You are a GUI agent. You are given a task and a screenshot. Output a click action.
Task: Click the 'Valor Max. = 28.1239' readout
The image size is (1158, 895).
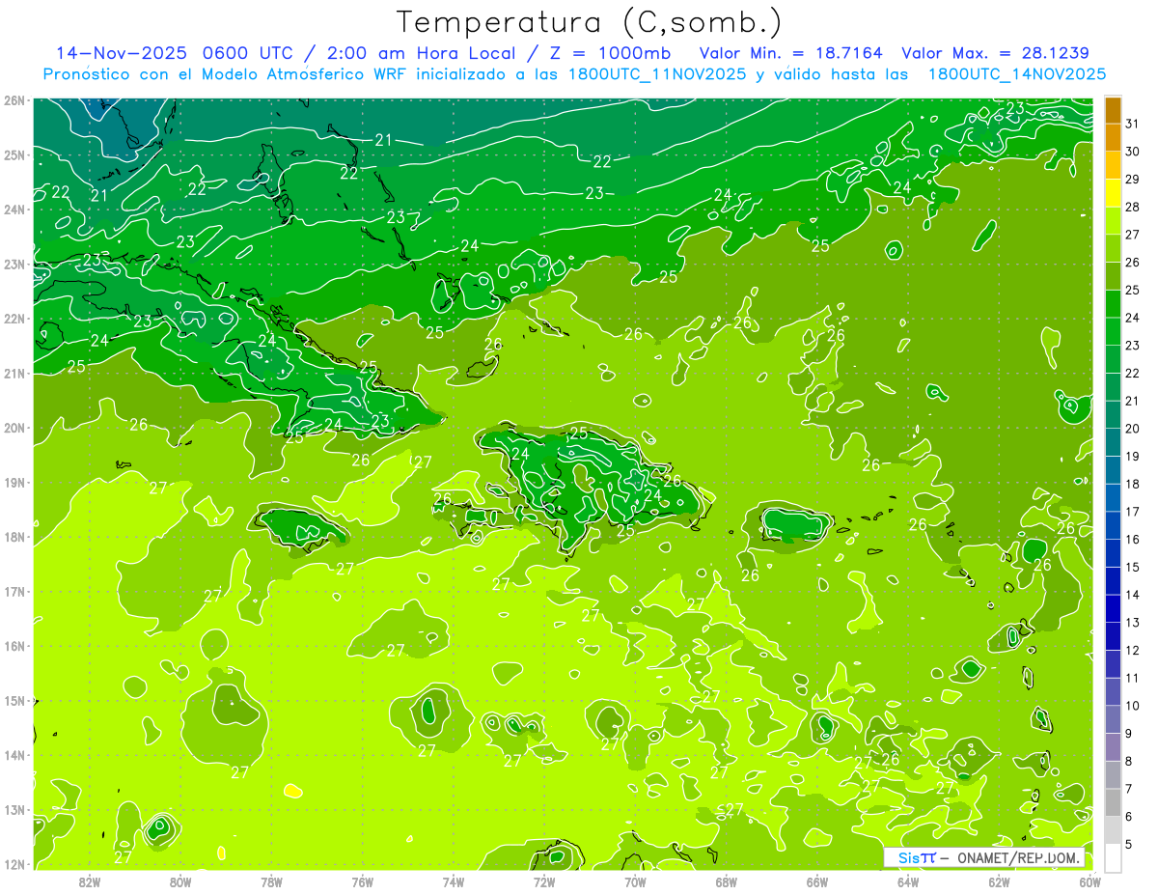point(996,53)
